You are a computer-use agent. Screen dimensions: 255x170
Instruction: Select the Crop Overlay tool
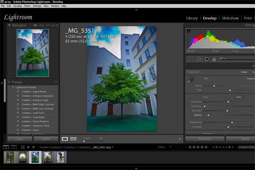click(x=191, y=59)
